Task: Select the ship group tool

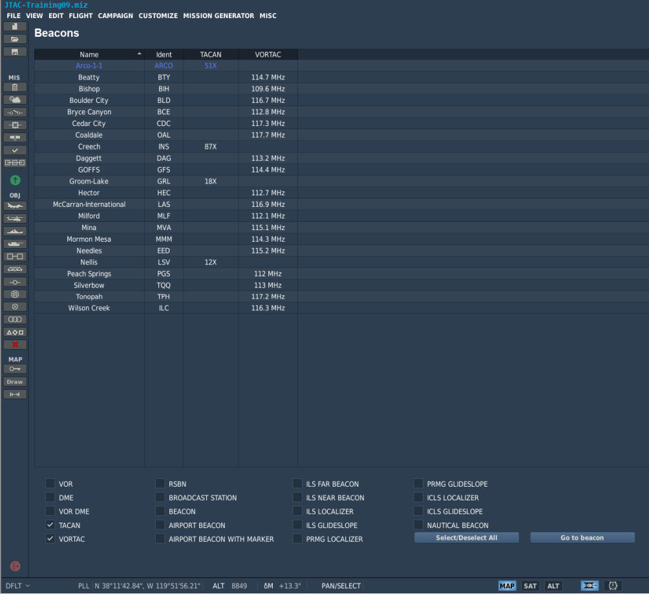Action: pos(15,231)
